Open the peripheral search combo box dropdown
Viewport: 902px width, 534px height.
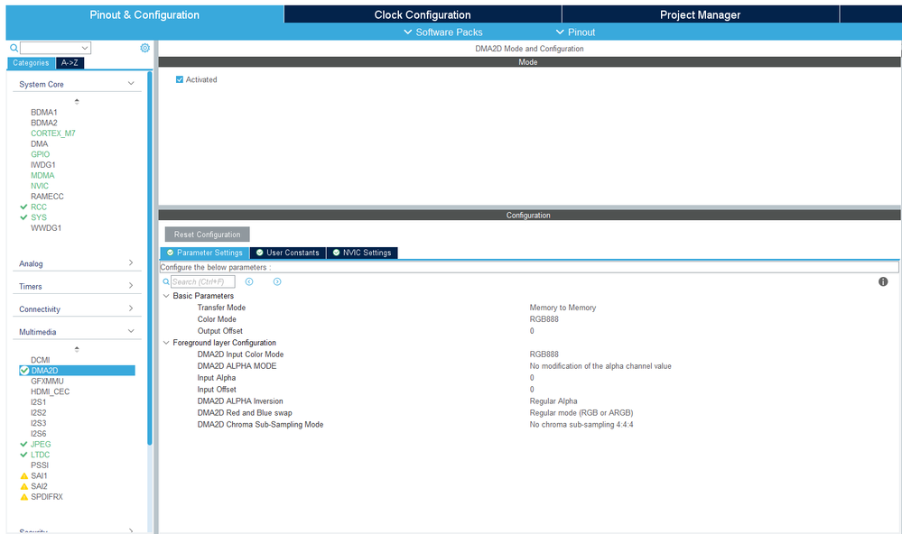click(85, 48)
